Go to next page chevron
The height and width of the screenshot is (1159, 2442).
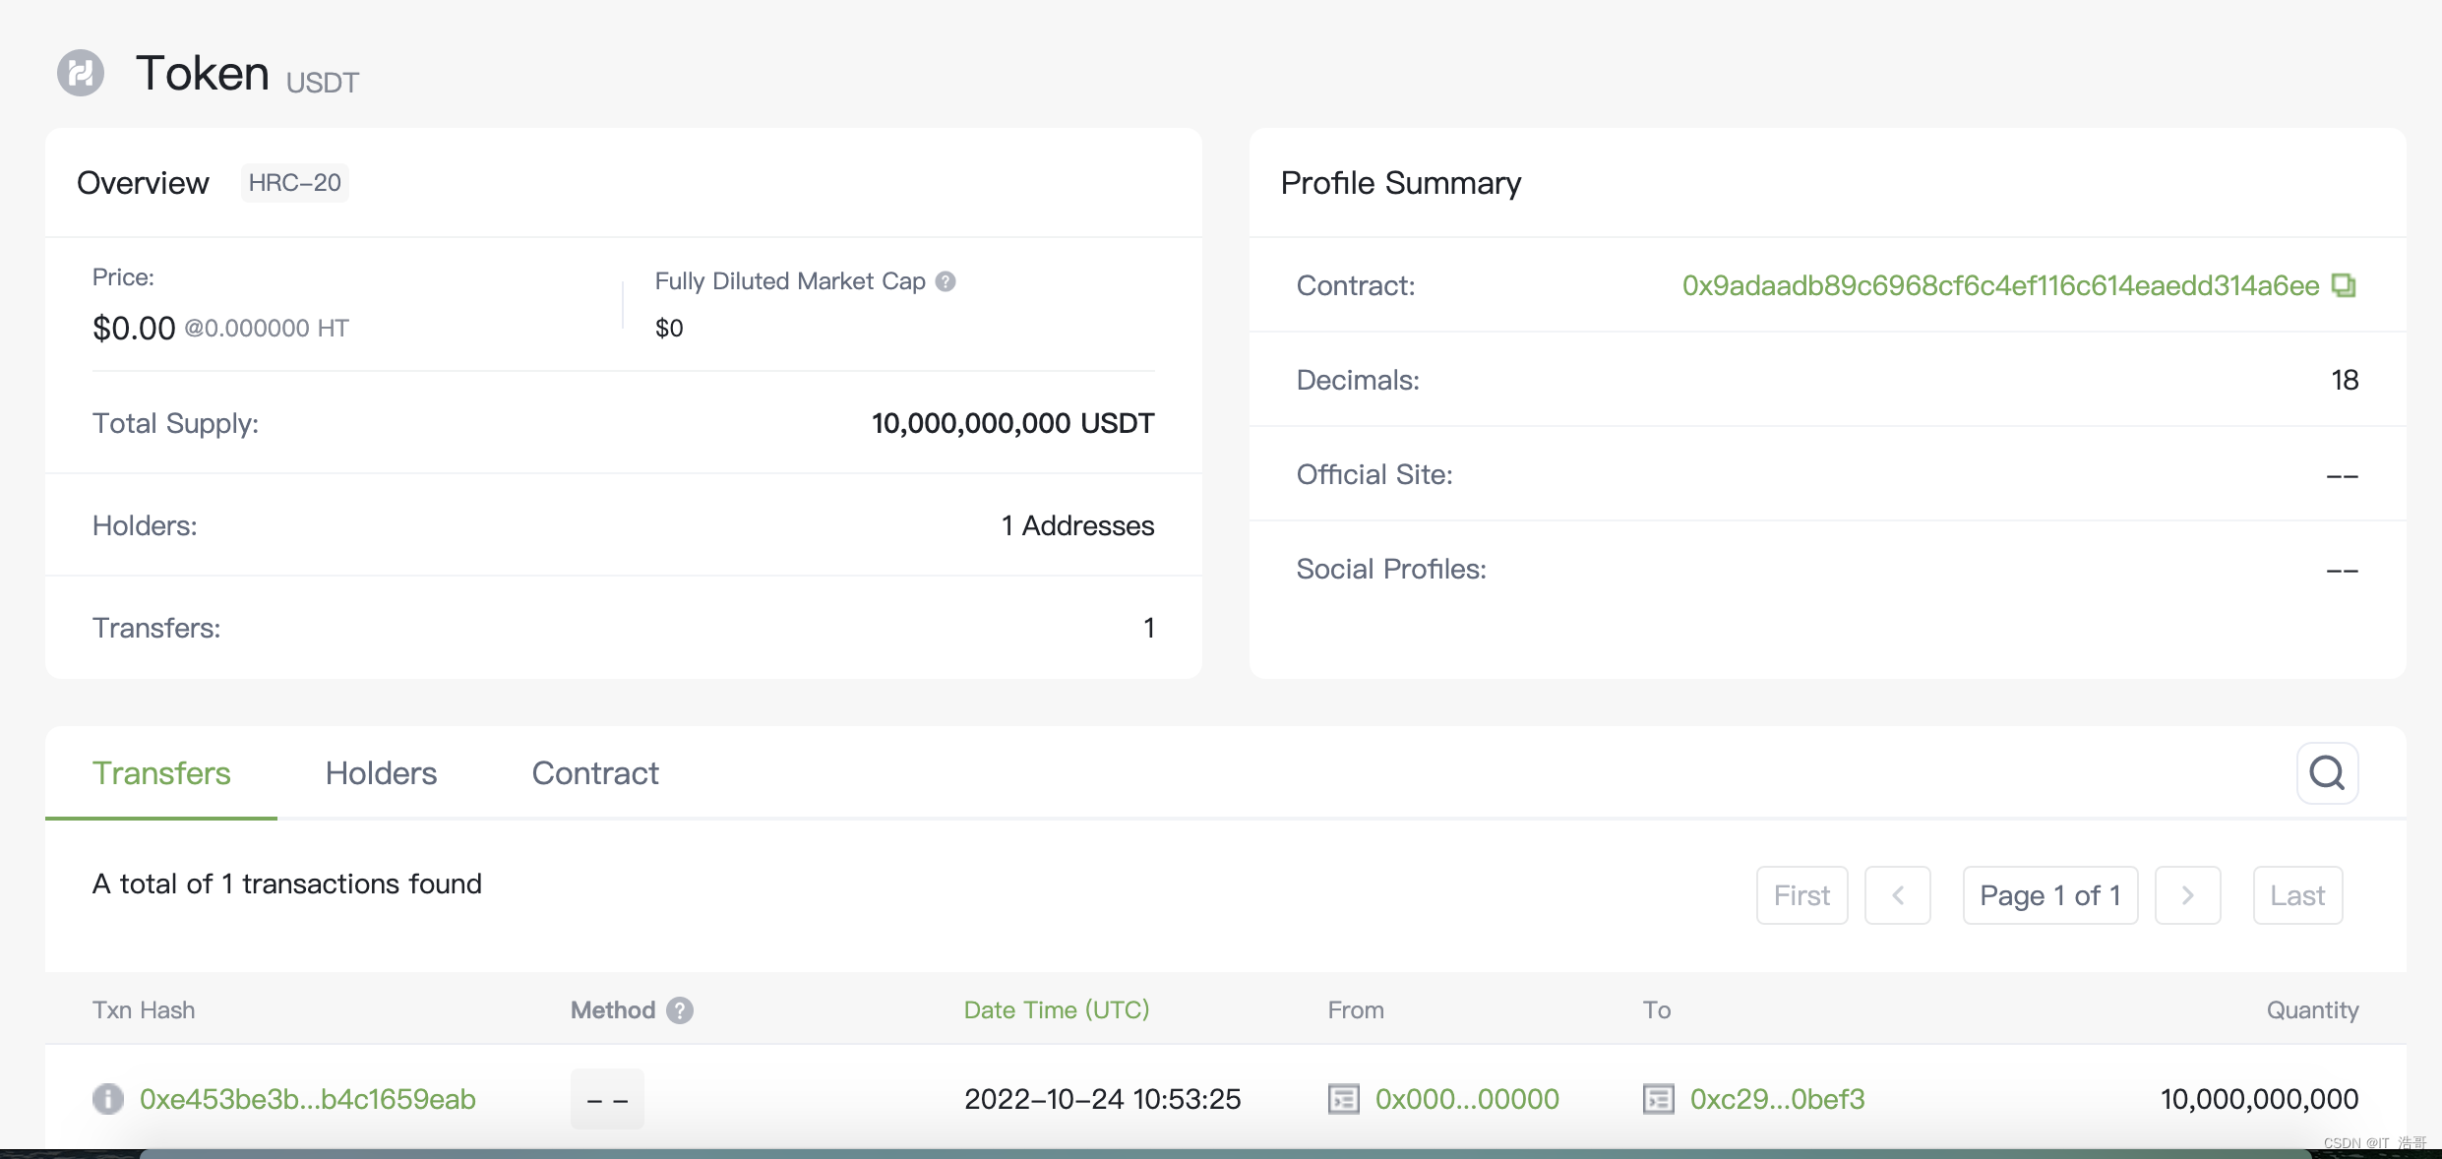2187,895
